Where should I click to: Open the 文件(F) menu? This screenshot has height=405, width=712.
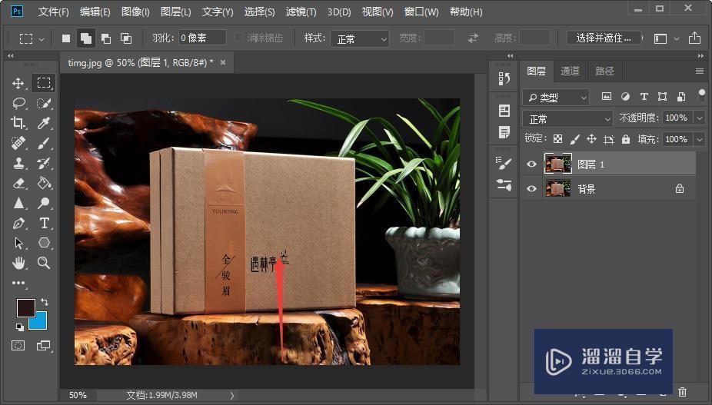click(x=53, y=12)
